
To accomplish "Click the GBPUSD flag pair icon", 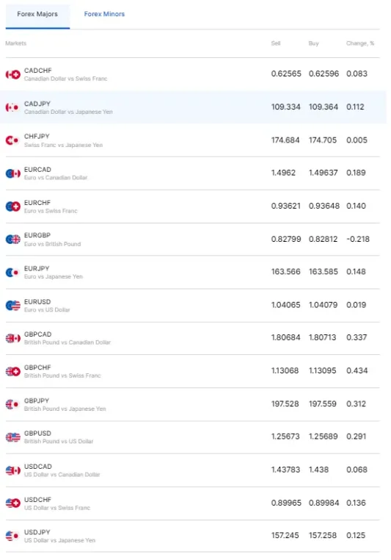I will [12, 437].
